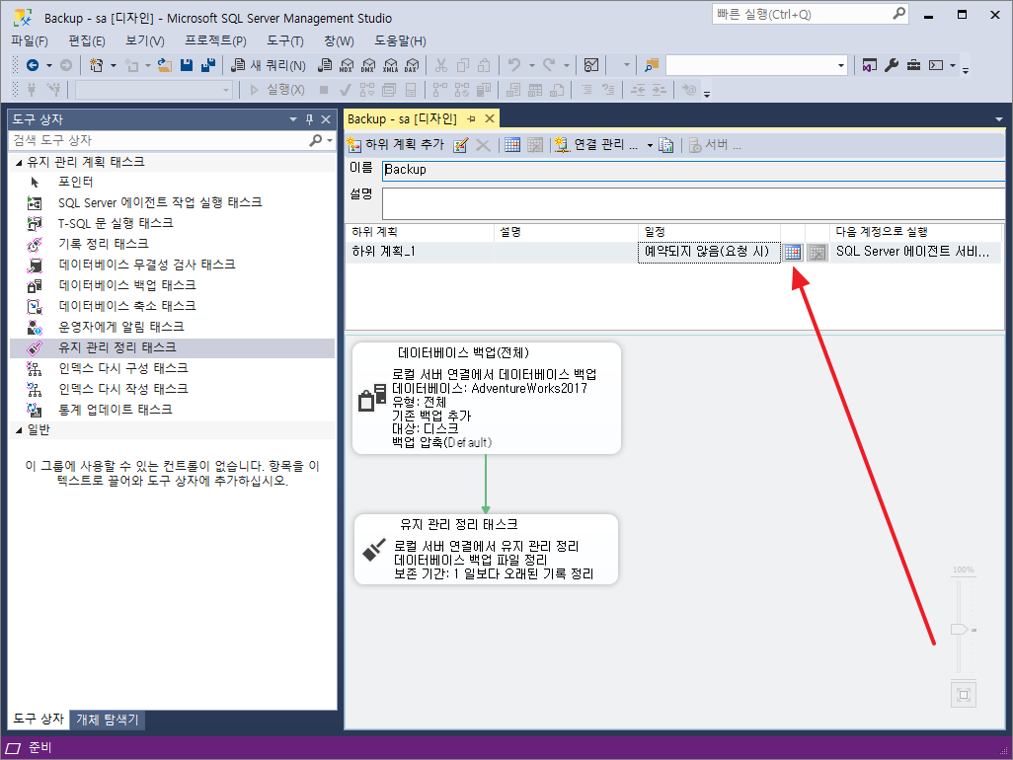Viewport: 1013px width, 760px height.
Task: Click the toolbox icon in main toolbar
Action: (913, 65)
